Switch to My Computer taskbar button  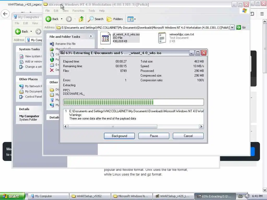tap(48, 196)
